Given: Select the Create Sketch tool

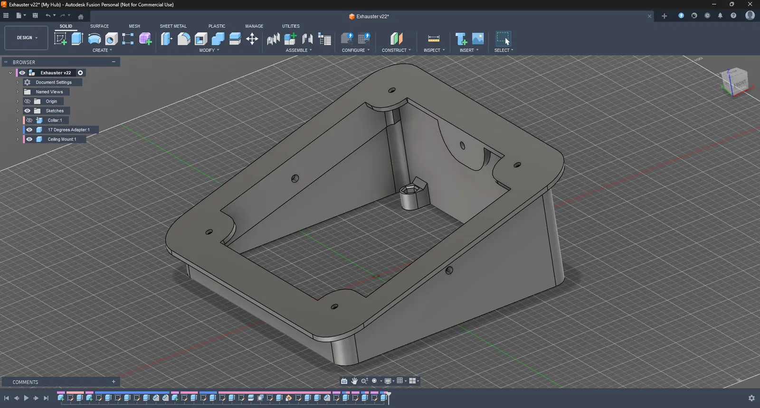Looking at the screenshot, I should tap(60, 38).
